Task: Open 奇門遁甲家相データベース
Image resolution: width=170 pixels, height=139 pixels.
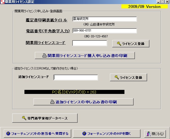Action: [x=45, y=118]
